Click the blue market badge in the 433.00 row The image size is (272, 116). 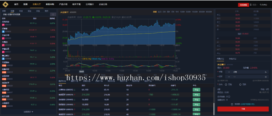click(3, 32)
